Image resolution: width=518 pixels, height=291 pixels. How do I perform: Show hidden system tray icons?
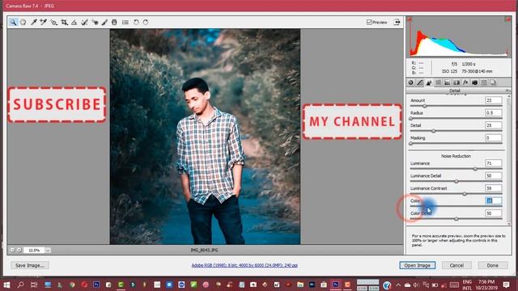[398, 285]
